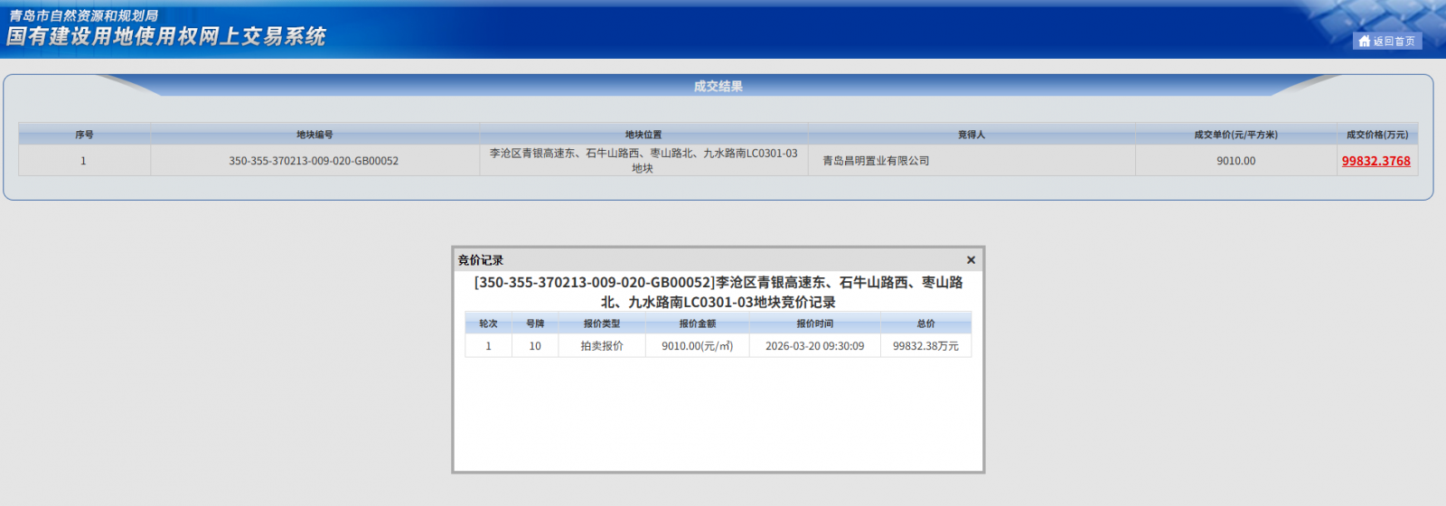Viewport: 1446px width, 506px height.
Task: Click the home icon in top-right corner
Action: point(1364,42)
